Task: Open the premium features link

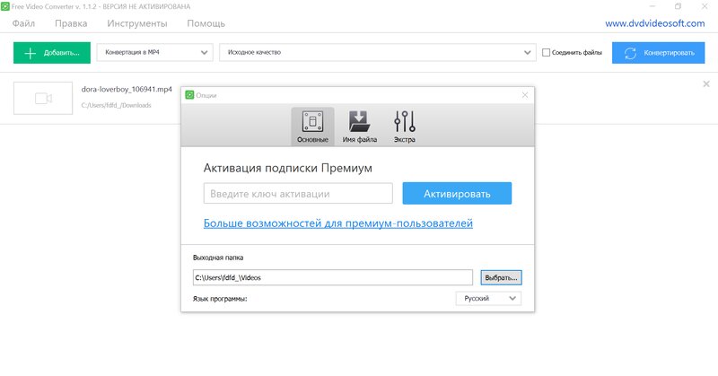Action: [x=338, y=223]
